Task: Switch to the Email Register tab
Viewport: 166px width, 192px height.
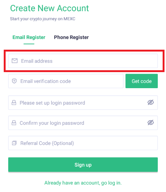Action: [29, 37]
